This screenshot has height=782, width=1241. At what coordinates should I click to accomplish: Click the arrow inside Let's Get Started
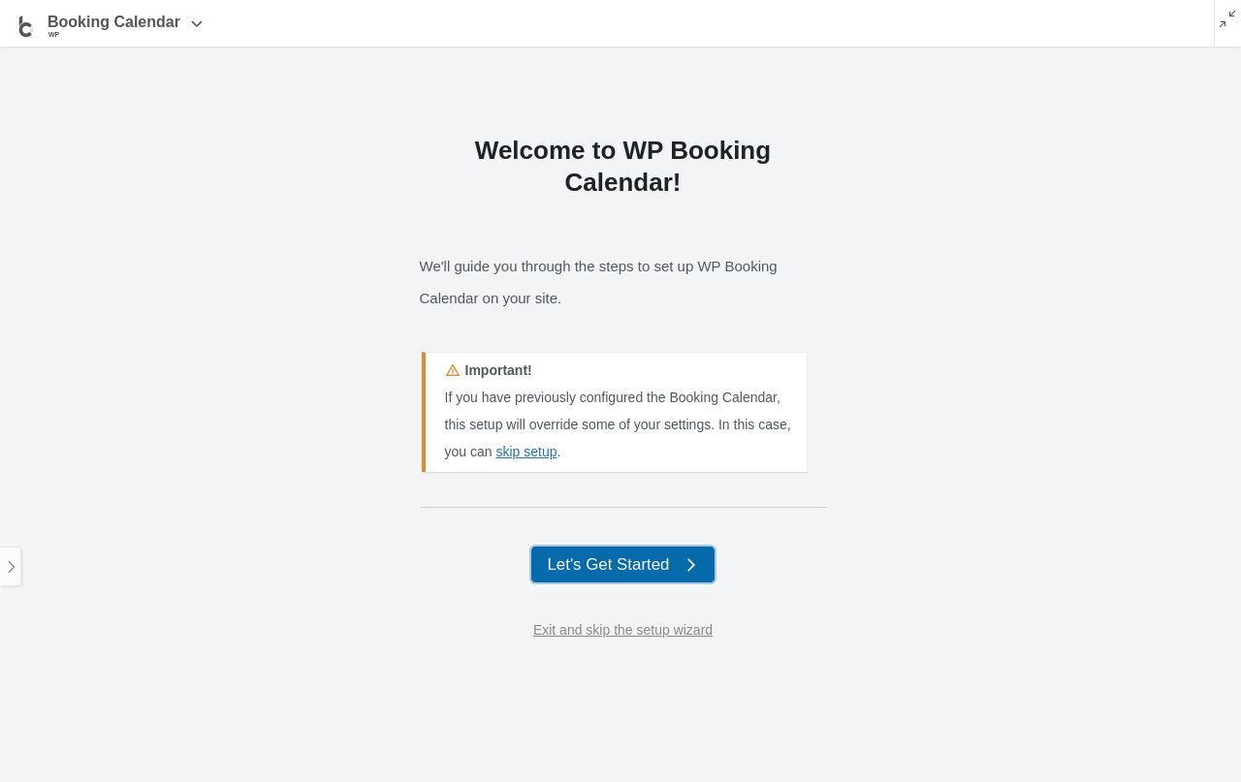691,565
